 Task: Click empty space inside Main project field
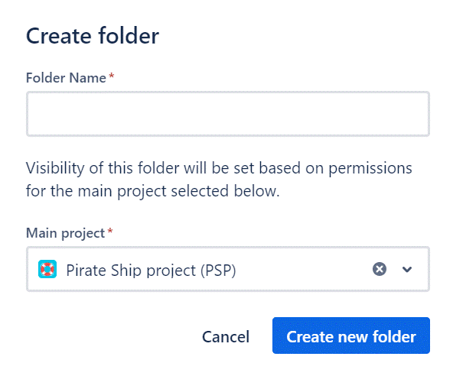[x=303, y=269]
